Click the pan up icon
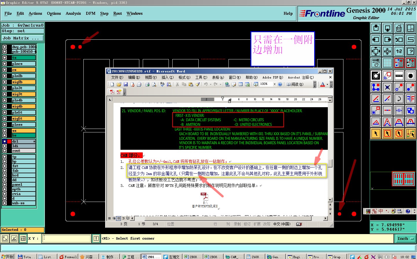The image size is (417, 259). [376, 28]
